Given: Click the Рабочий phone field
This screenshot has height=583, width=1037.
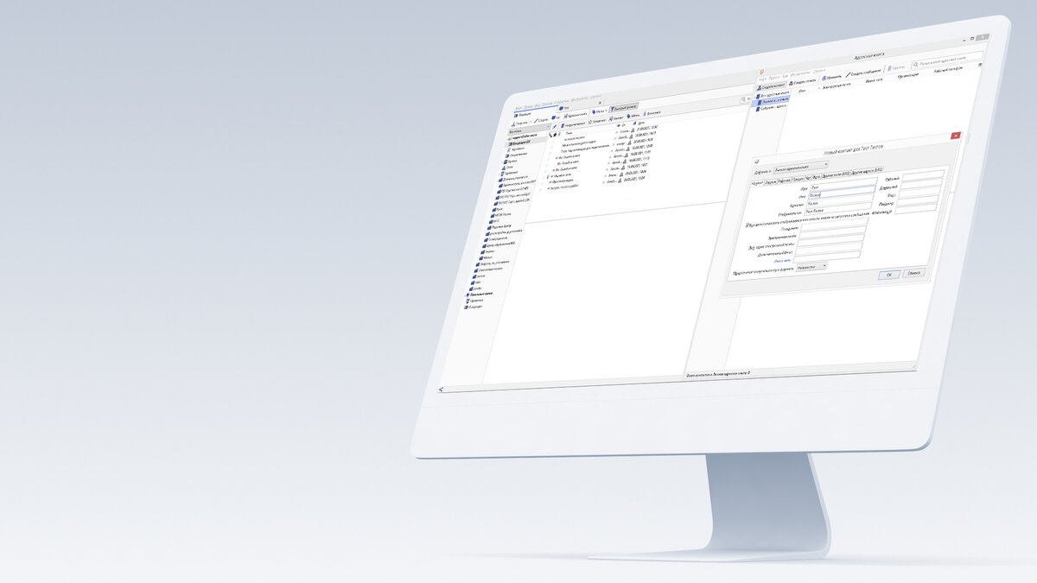Looking at the screenshot, I should click(924, 174).
